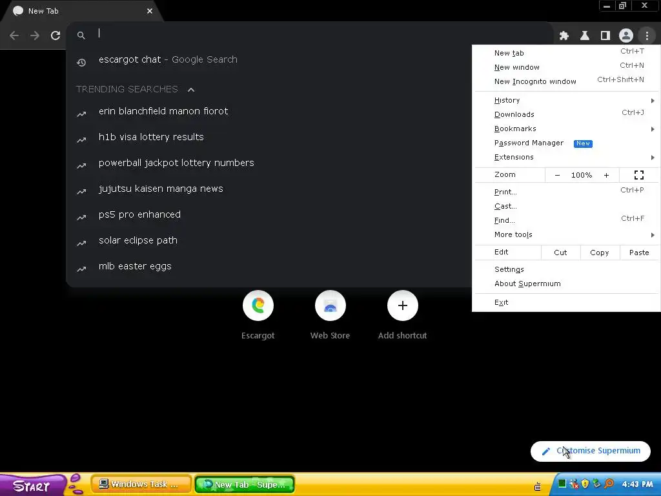Click the messenger tray icon with red X
The image size is (661, 496).
point(574,484)
